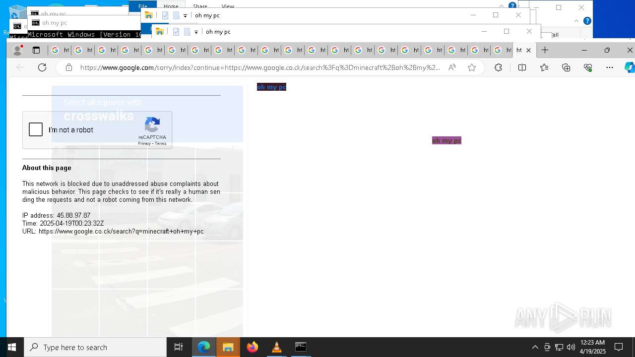Click New folder icon in lower Explorer title bar
The width and height of the screenshot is (635, 357).
[x=187, y=32]
